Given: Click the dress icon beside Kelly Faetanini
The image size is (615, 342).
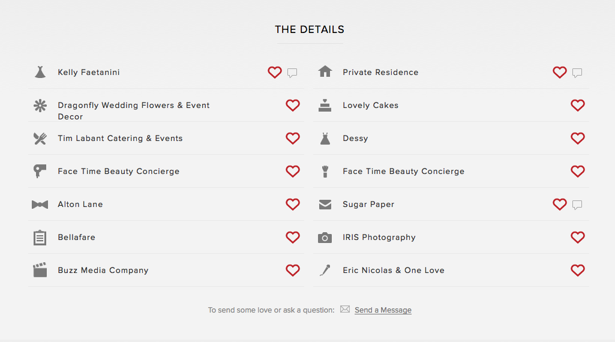Looking at the screenshot, I should pyautogui.click(x=40, y=72).
